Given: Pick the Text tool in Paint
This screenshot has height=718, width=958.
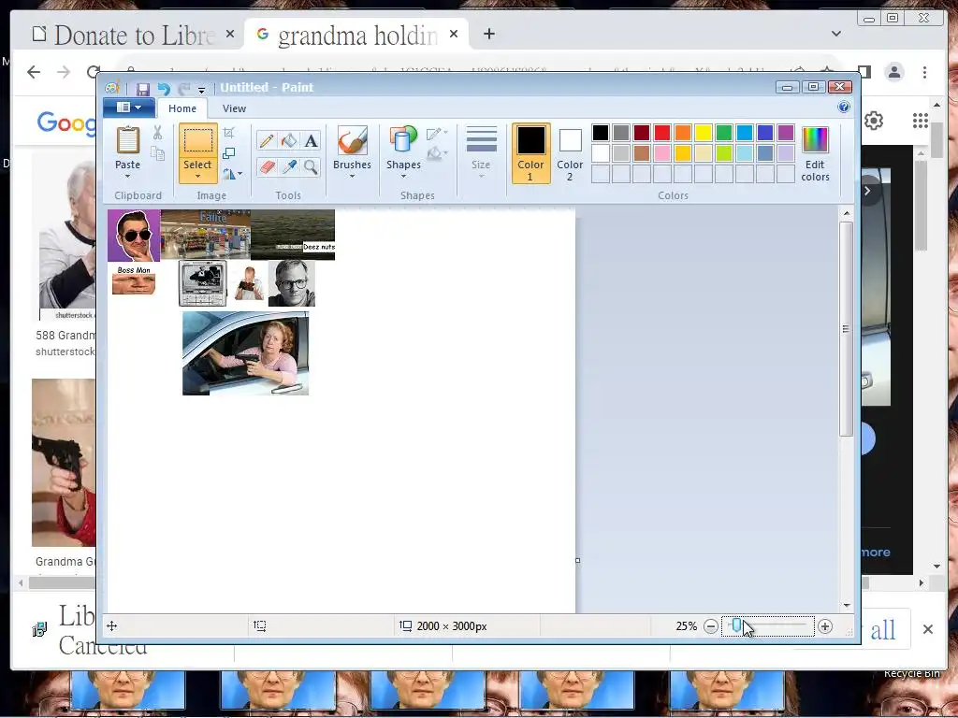Looking at the screenshot, I should (311, 141).
